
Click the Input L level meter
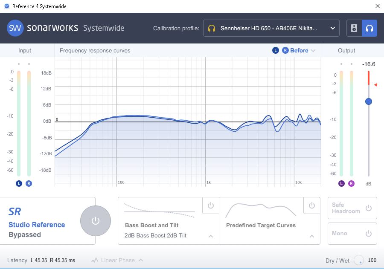tap(19, 124)
